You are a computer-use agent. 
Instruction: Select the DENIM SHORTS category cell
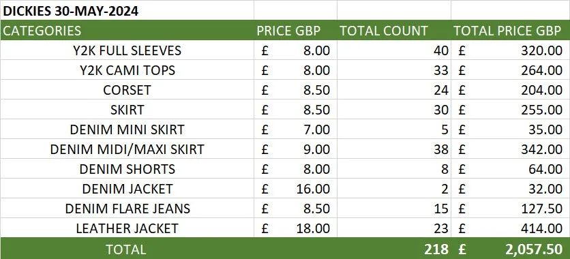point(127,169)
